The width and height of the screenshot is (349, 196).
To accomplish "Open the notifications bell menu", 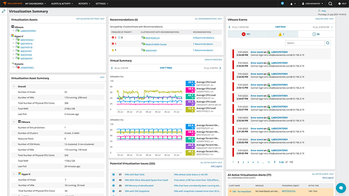I will [292, 4].
